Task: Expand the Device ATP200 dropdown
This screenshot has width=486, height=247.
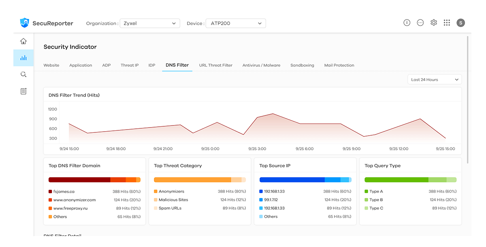Action: (x=236, y=23)
